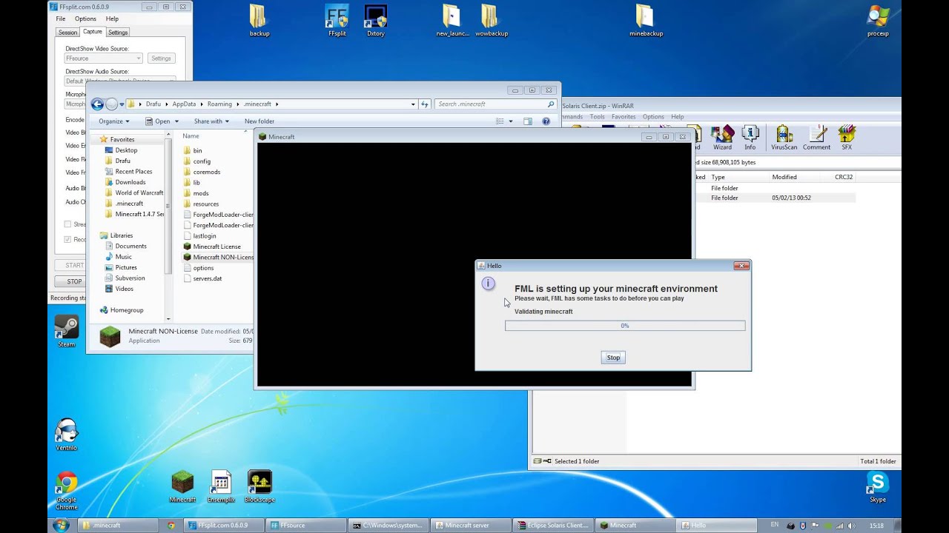
Task: Open the Favorites menu in WinRAR
Action: pos(624,117)
